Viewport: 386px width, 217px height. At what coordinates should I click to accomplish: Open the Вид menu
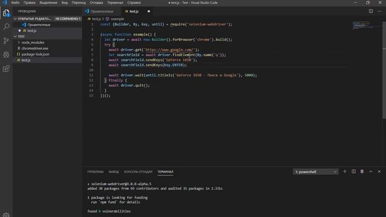[65, 2]
